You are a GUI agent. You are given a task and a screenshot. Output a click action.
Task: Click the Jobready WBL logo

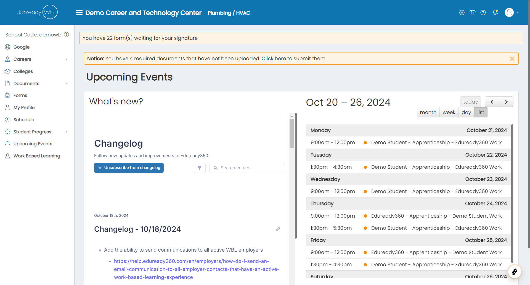click(x=37, y=12)
